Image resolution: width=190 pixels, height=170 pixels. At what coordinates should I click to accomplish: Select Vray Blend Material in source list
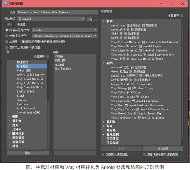tap(30, 79)
